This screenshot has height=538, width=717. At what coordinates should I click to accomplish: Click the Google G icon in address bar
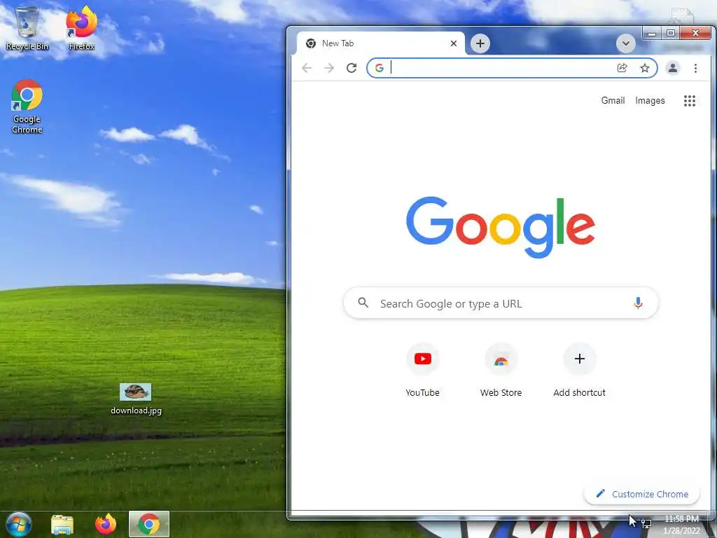[x=379, y=68]
